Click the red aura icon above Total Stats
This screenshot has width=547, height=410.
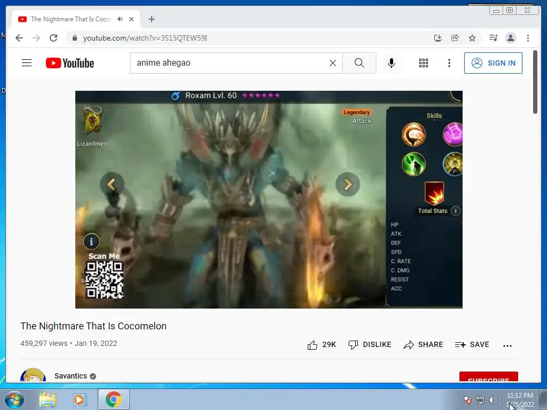point(434,193)
